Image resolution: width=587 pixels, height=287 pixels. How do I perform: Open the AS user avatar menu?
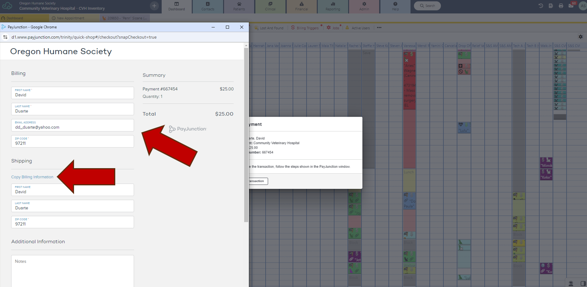coord(583,6)
